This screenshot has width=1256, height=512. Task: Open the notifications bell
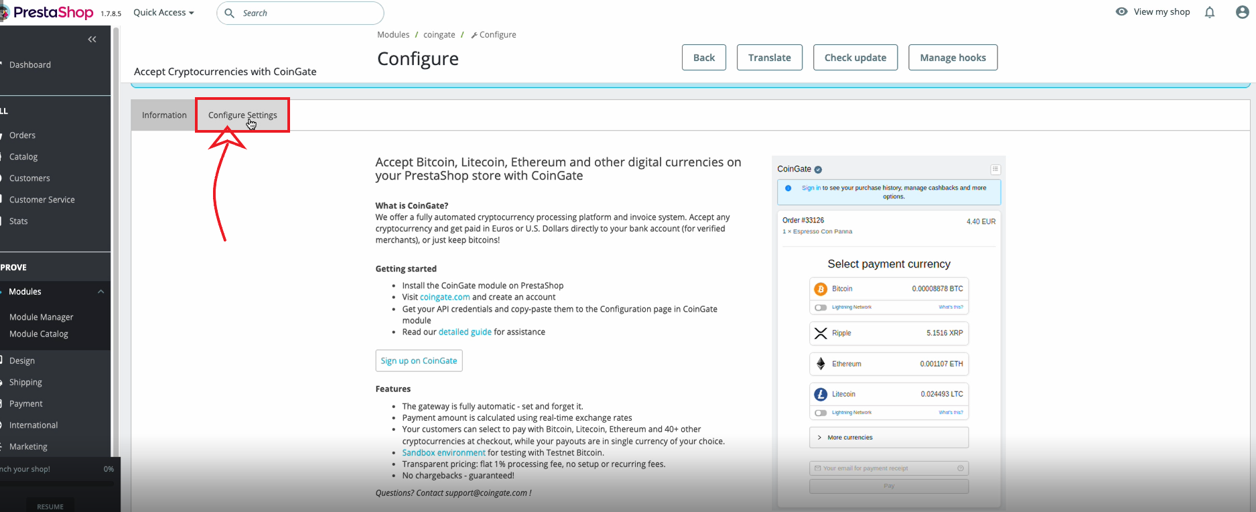[x=1210, y=12]
